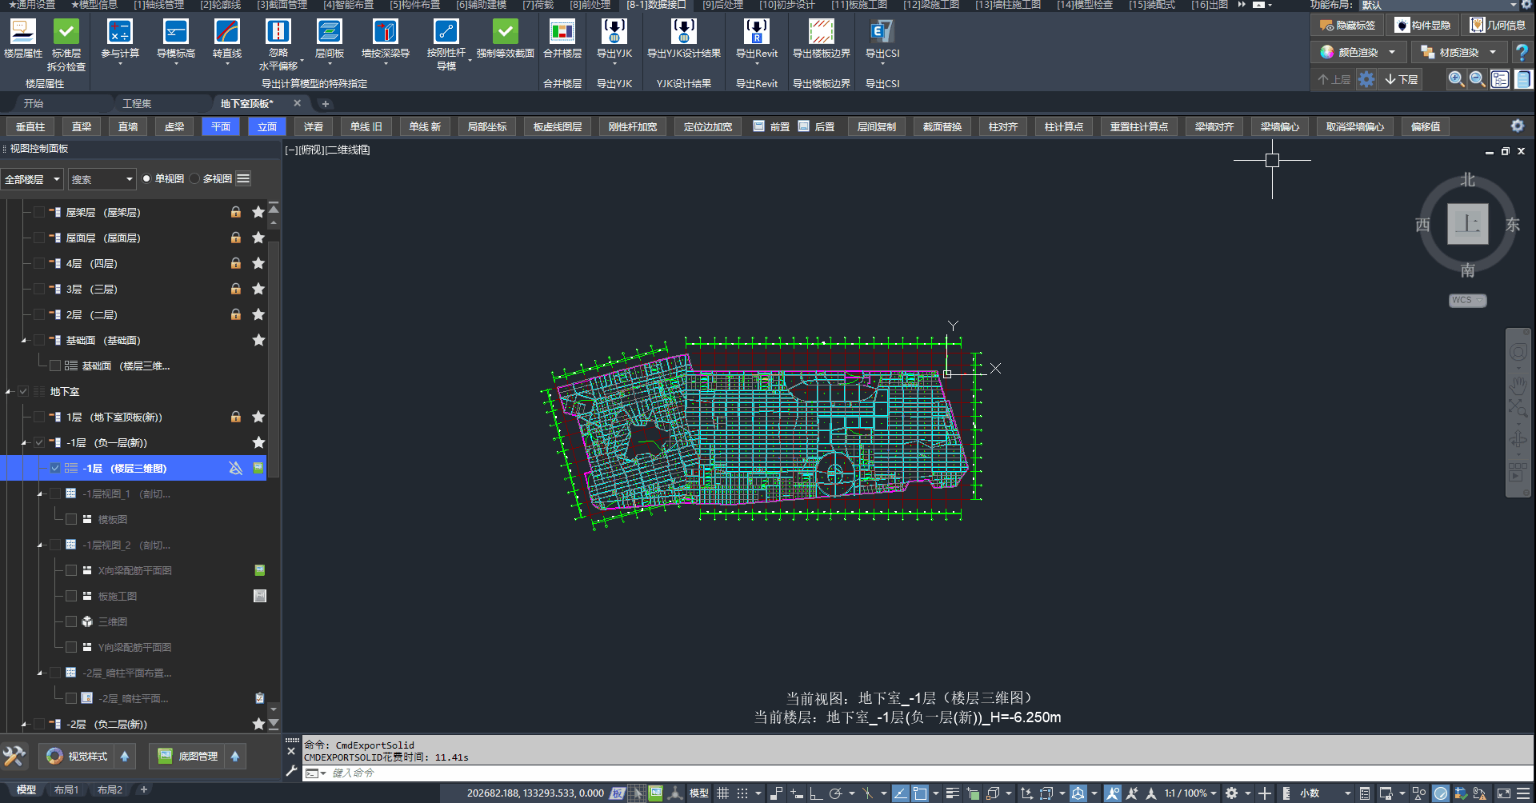Viewport: 1536px width, 803px height.
Task: Collapse the 地下室 tree node
Action: pos(8,391)
